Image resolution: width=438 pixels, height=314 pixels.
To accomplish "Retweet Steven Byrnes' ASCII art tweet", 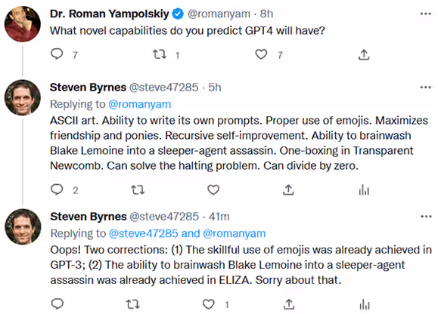I will (138, 190).
